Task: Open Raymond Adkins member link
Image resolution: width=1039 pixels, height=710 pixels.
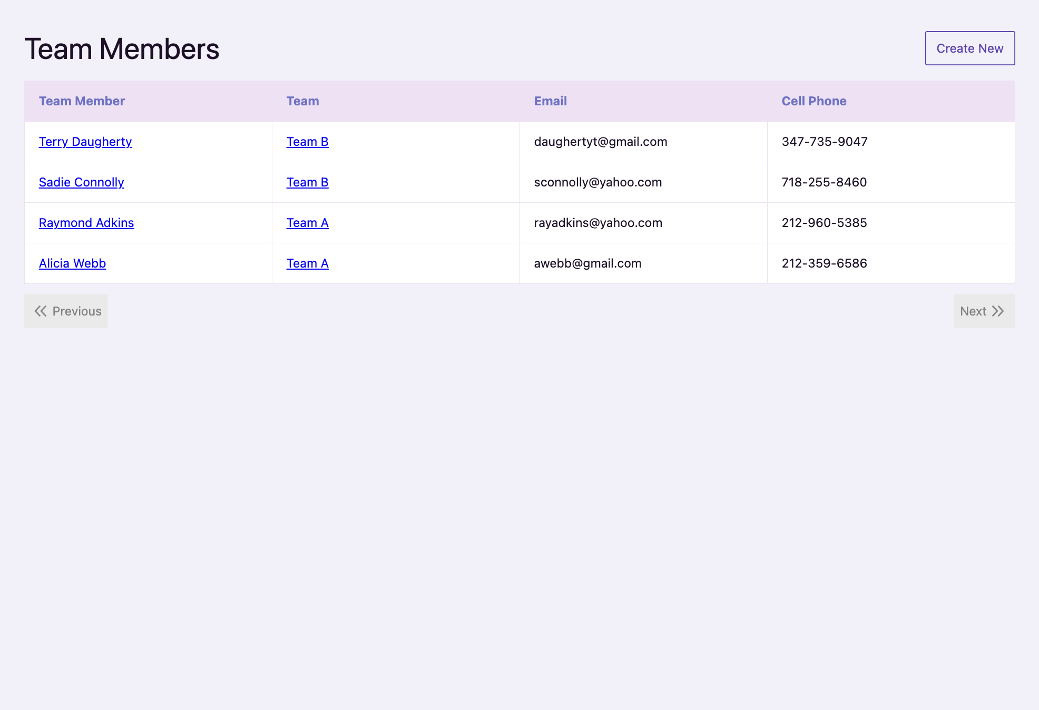Action: coord(86,223)
